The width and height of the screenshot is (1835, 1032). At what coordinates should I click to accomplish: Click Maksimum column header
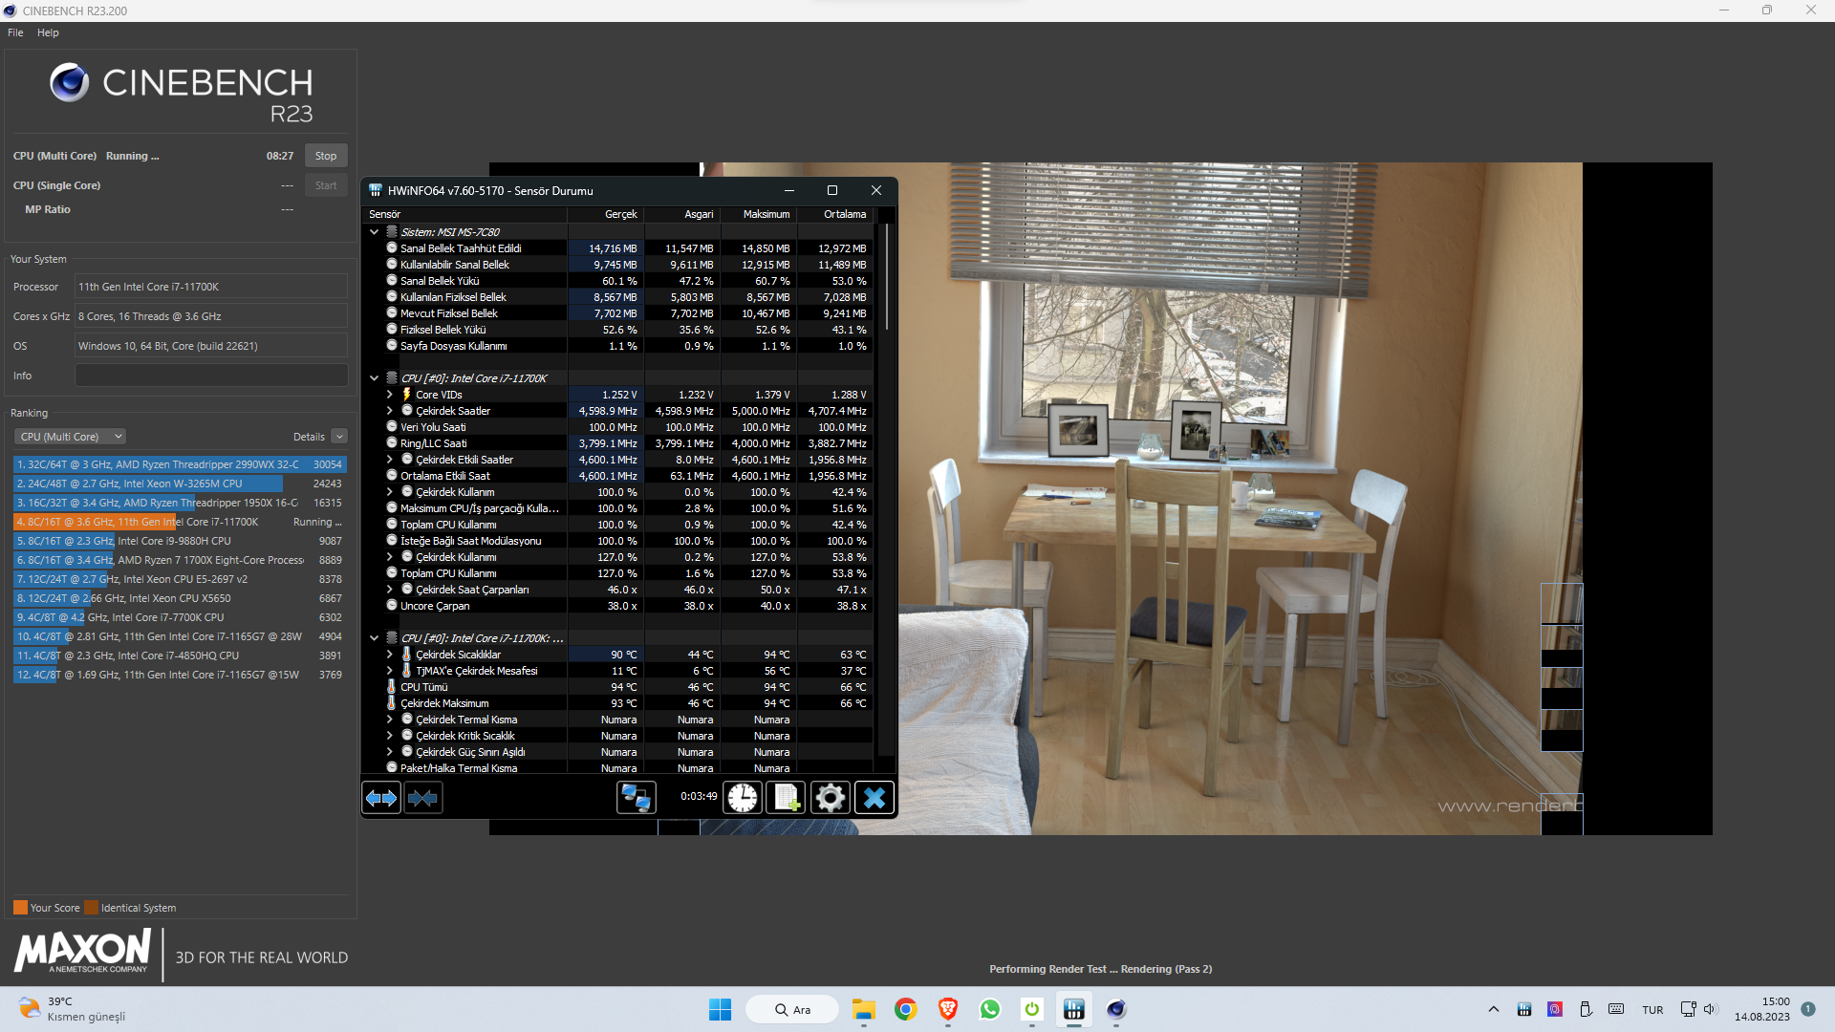coord(760,214)
